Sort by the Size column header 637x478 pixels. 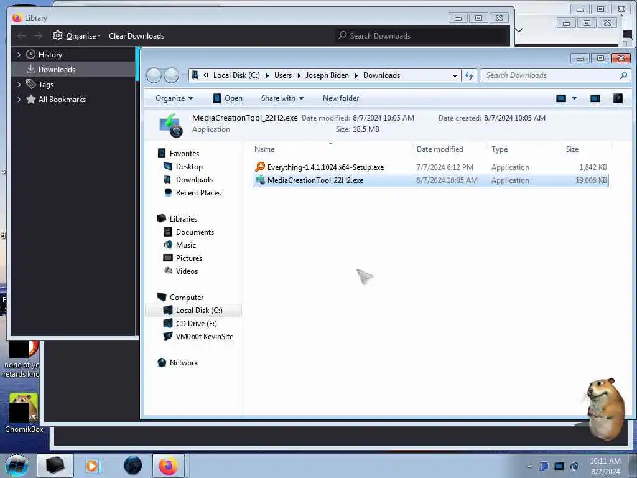pos(587,149)
